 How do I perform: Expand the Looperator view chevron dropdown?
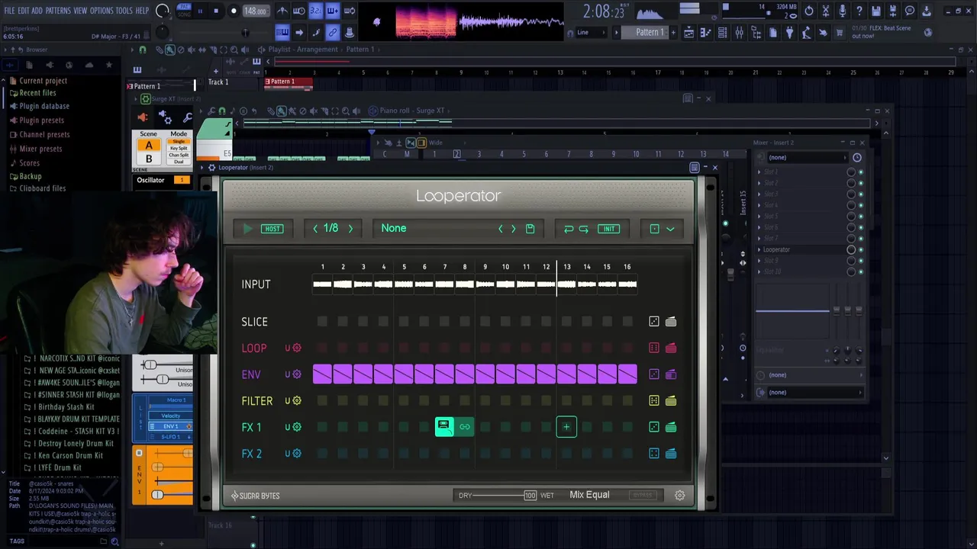point(670,229)
